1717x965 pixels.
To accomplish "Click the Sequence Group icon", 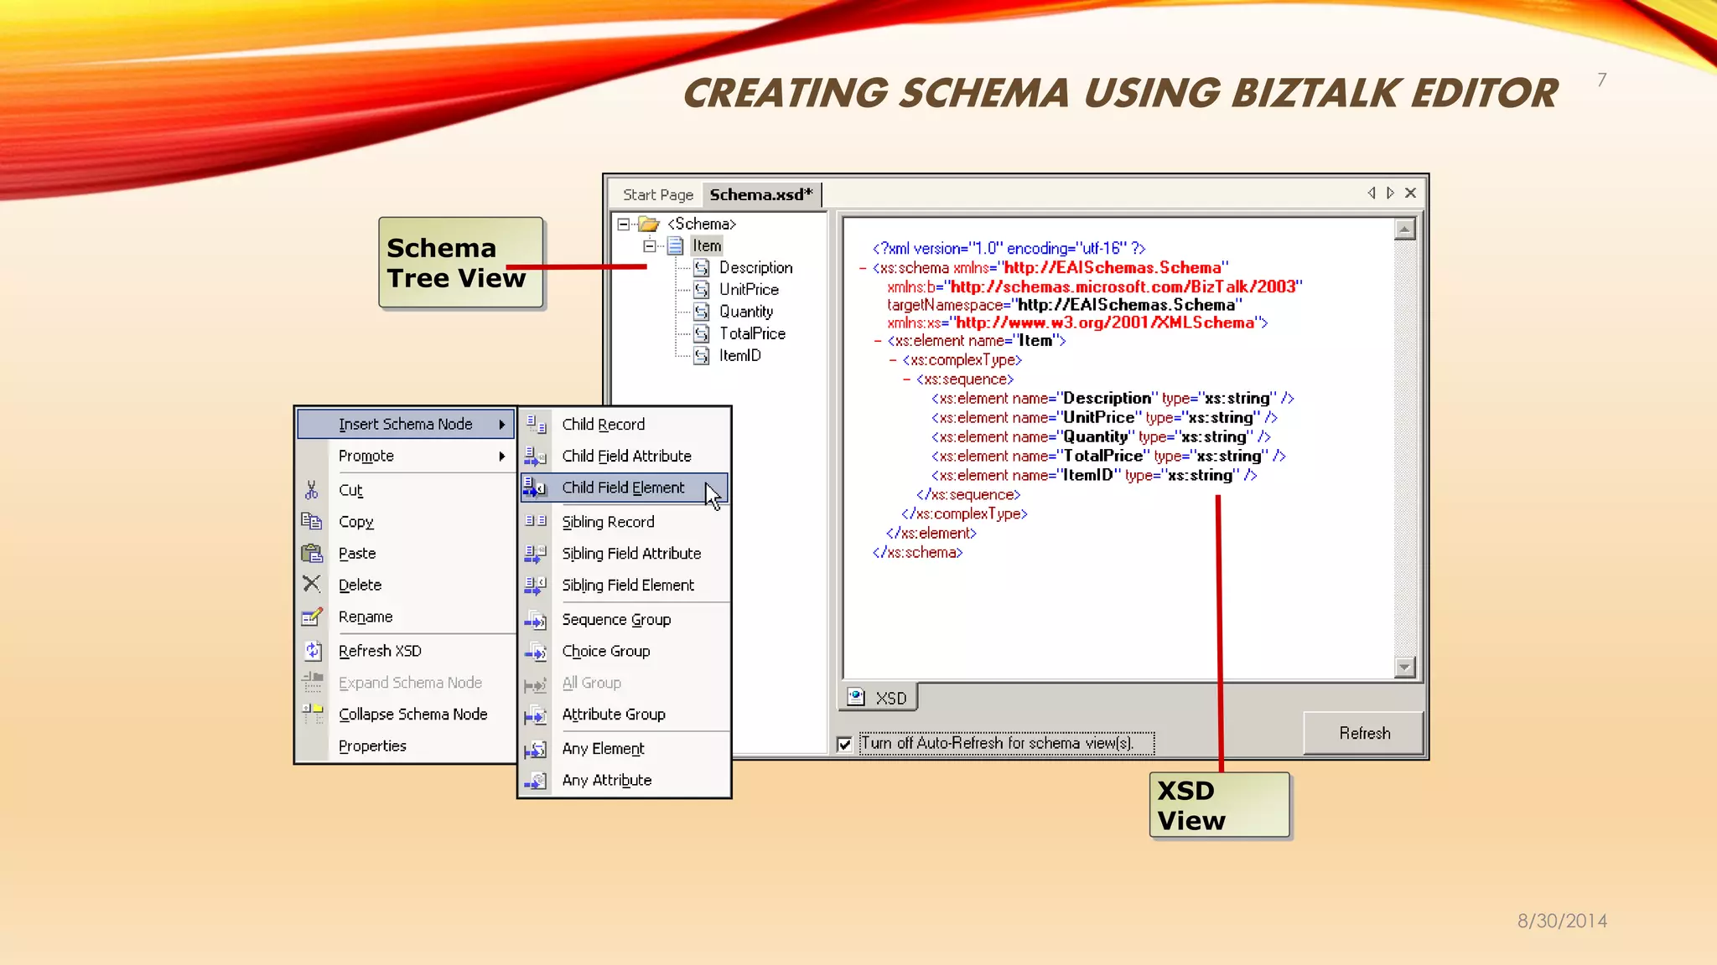I will click(536, 620).
